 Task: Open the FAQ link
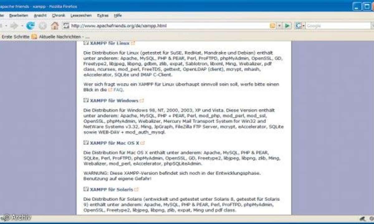(118, 90)
